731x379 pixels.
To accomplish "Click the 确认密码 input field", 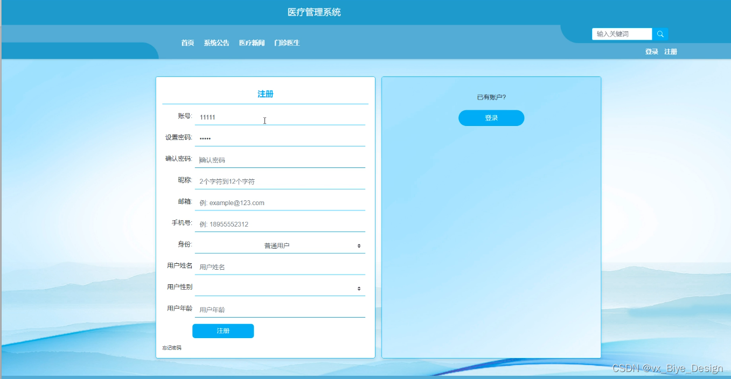I will [280, 160].
